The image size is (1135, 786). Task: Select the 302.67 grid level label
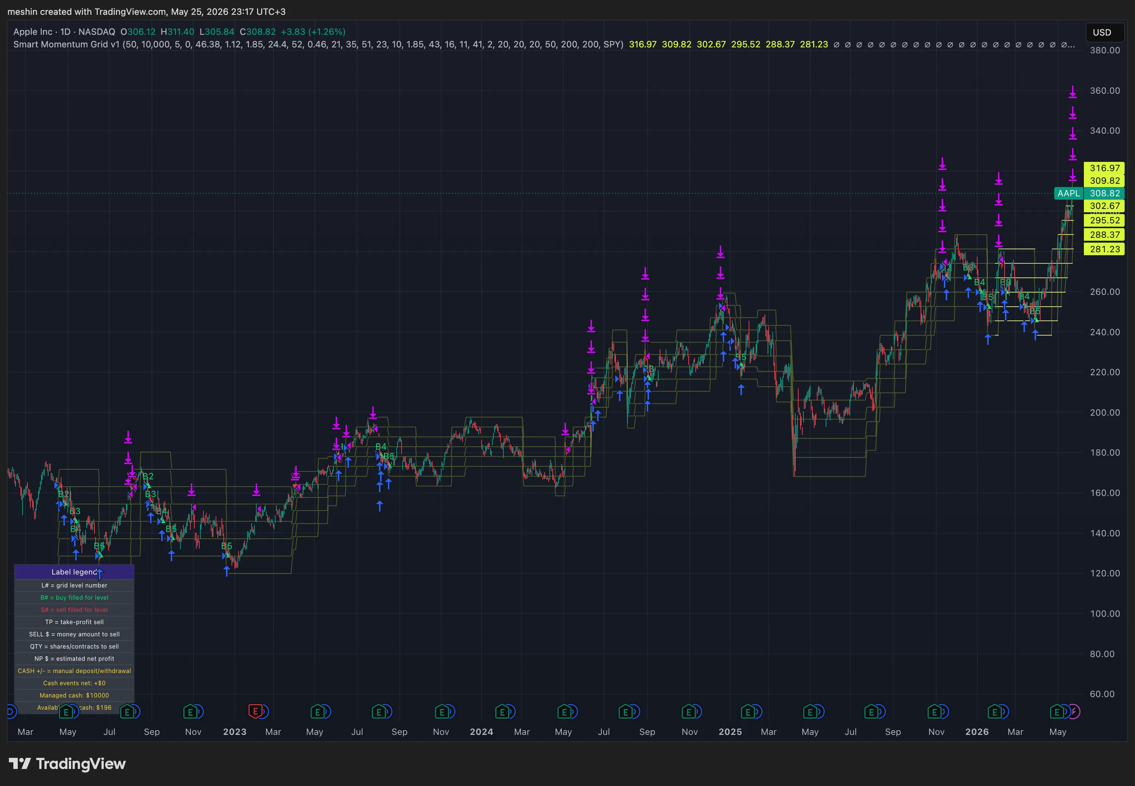1105,206
